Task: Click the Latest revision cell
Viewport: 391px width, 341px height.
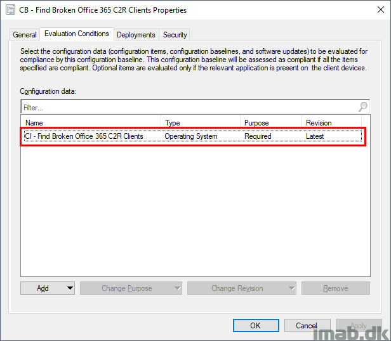Action: coord(315,136)
